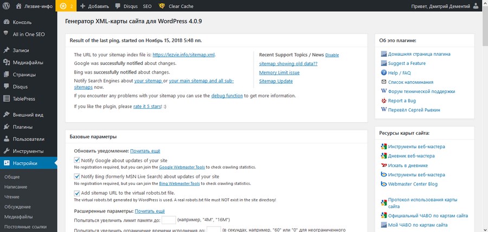Click the Настройки sliders icon
Image resolution: width=488 pixels, height=232 pixels.
click(x=6, y=163)
